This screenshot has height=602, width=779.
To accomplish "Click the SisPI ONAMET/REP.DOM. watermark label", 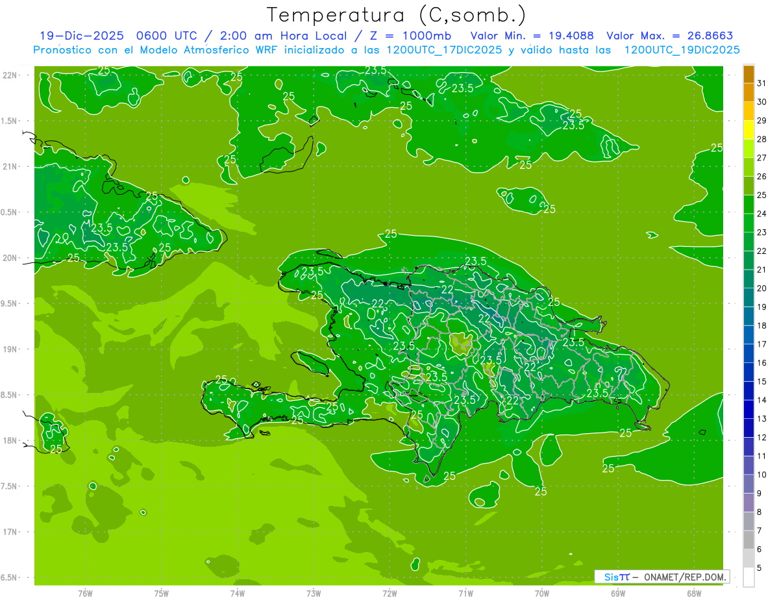I will click(x=662, y=577).
